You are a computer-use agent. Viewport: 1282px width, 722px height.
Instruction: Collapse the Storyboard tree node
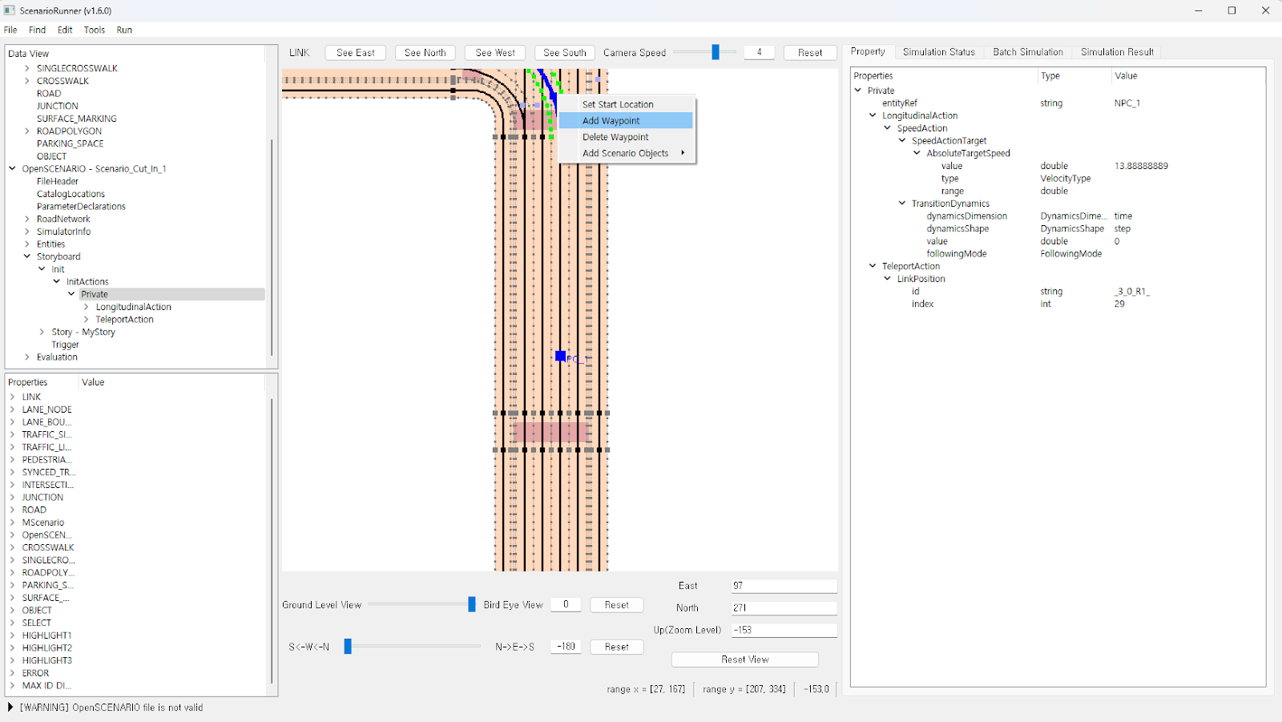[27, 256]
